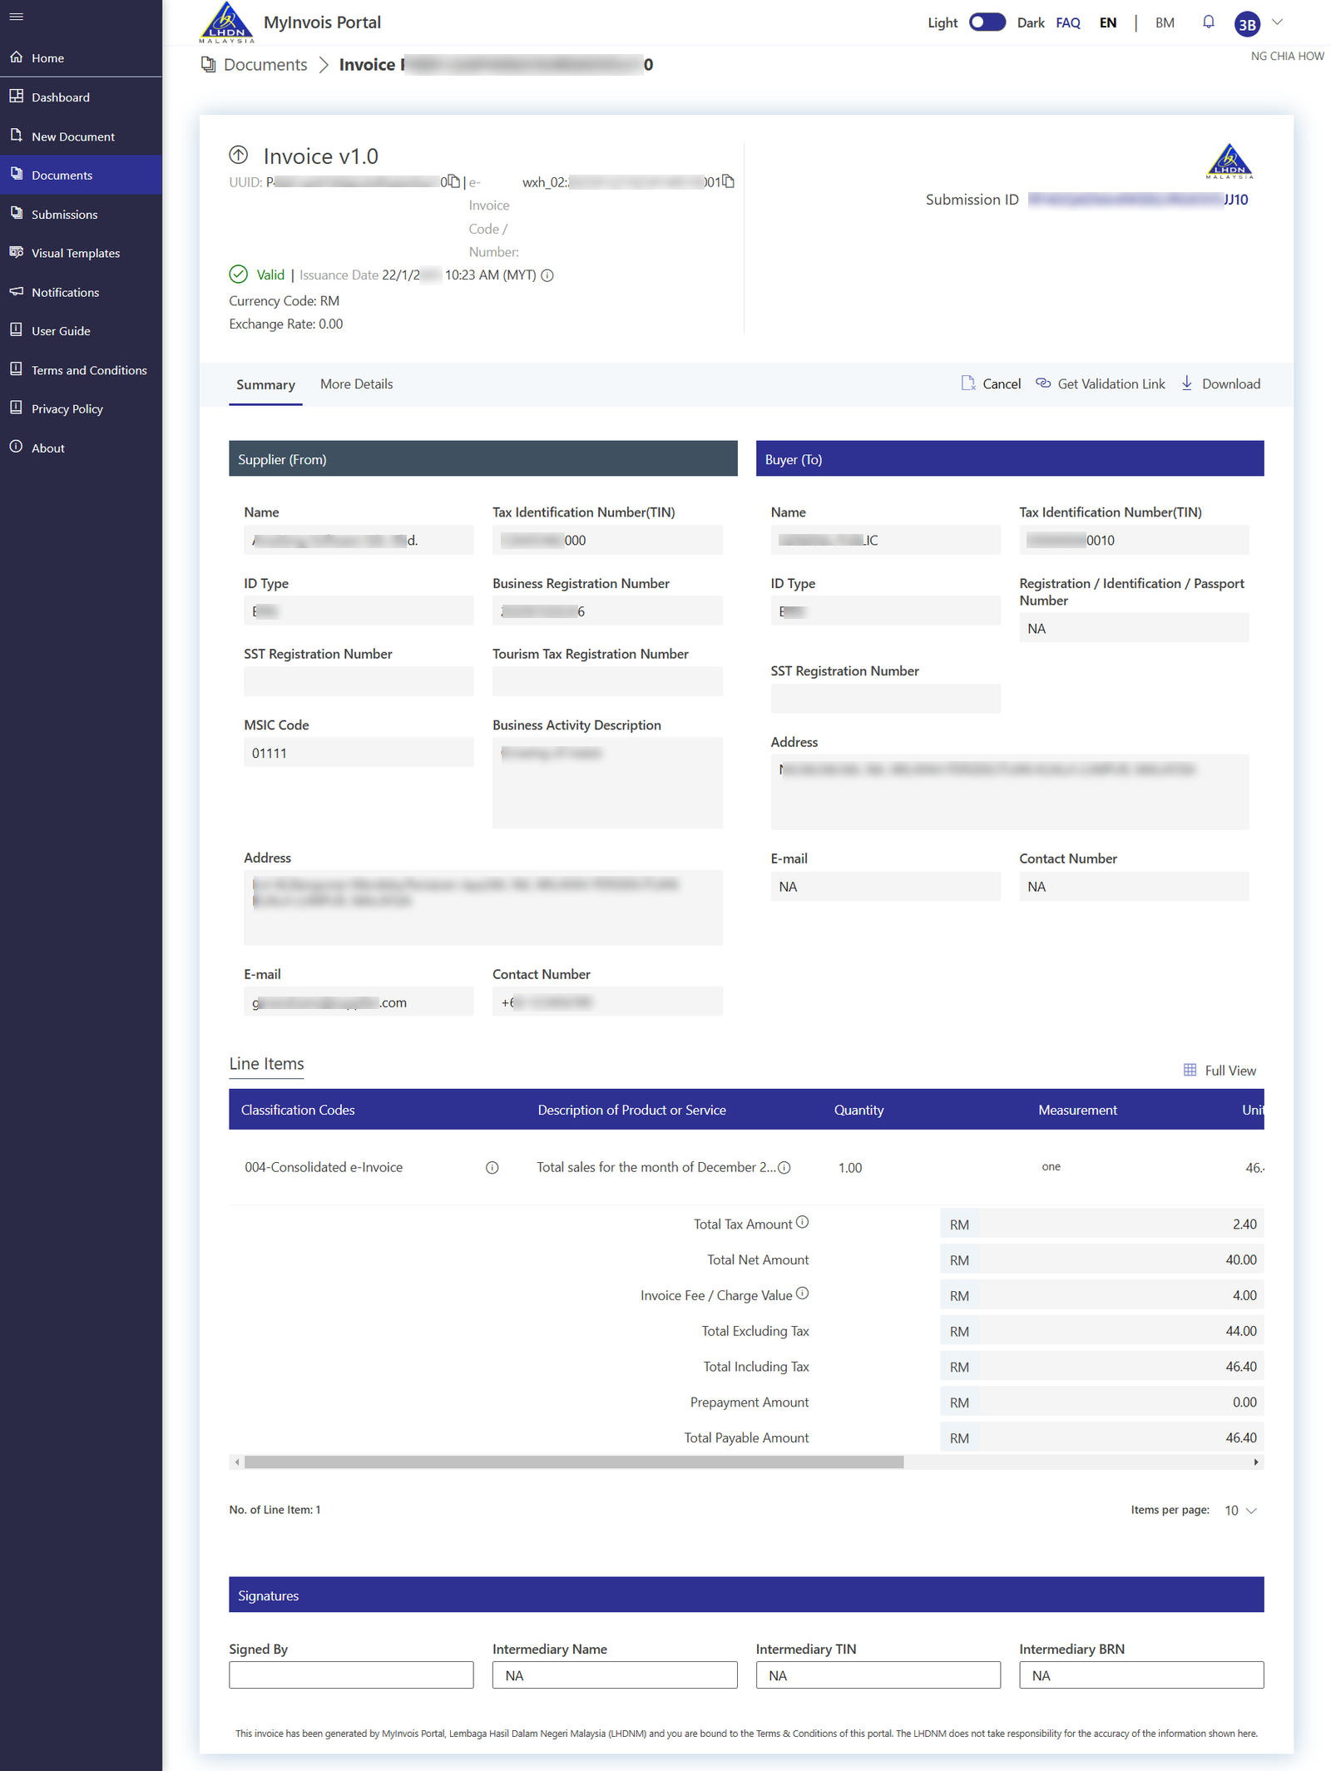Click the Supplier SST Registration Number field

359,682
